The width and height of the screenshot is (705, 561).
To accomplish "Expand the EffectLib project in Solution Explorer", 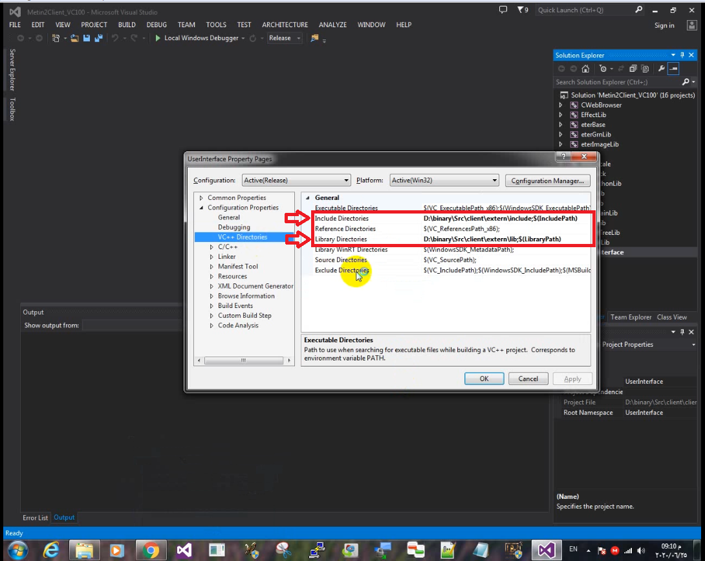I will click(561, 115).
